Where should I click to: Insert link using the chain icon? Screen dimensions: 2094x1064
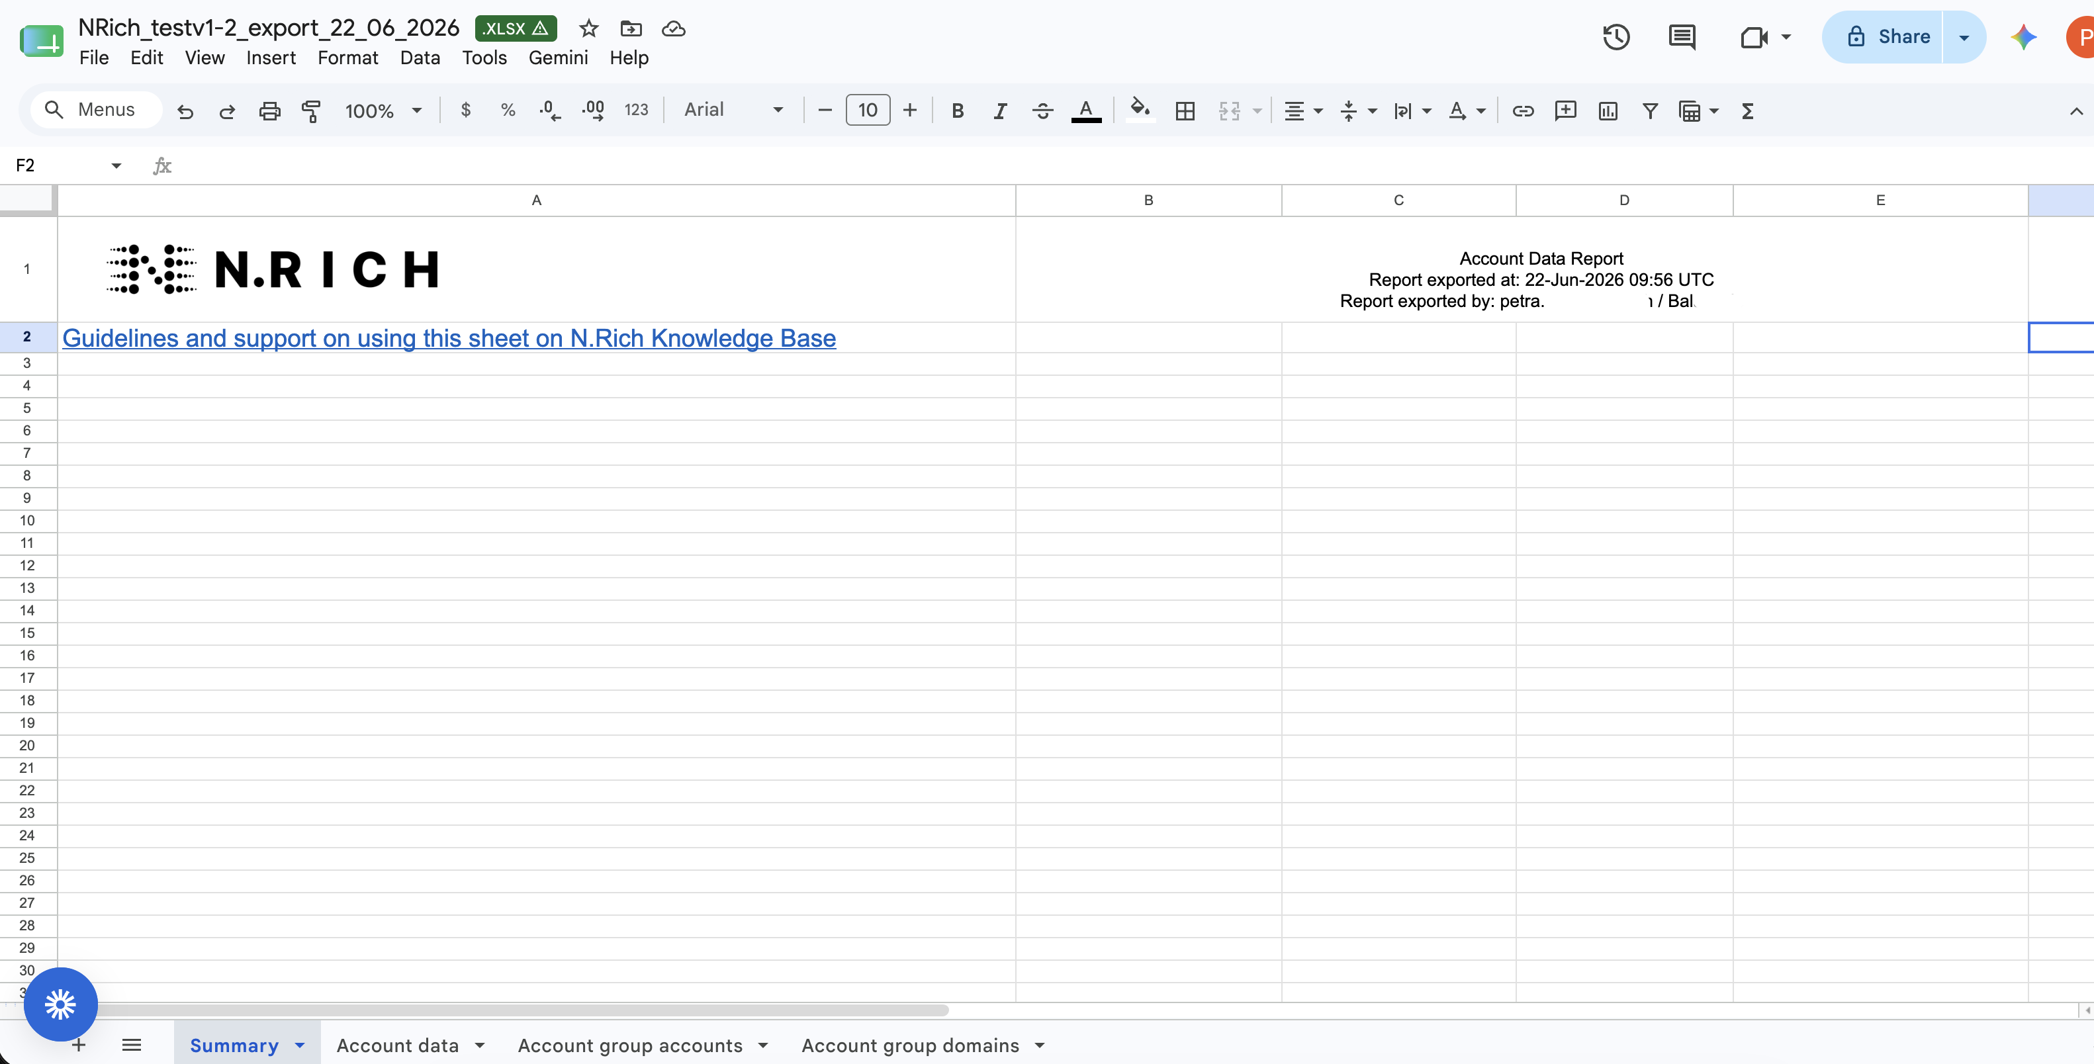[1523, 111]
